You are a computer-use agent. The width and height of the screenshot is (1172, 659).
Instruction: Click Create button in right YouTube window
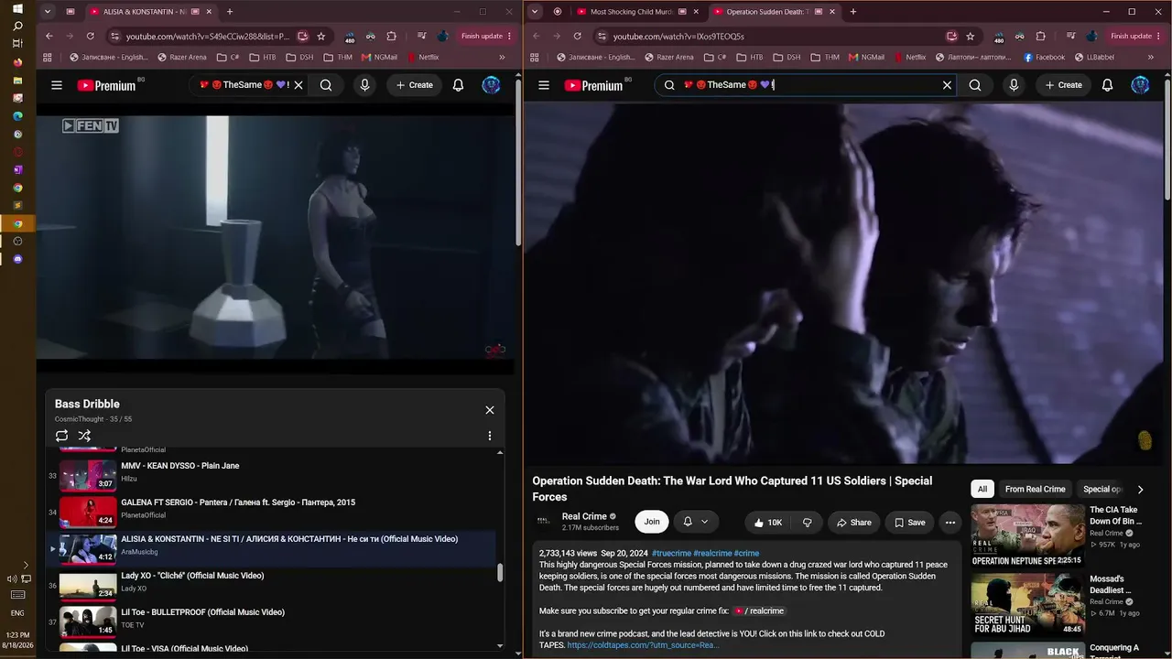click(1062, 85)
